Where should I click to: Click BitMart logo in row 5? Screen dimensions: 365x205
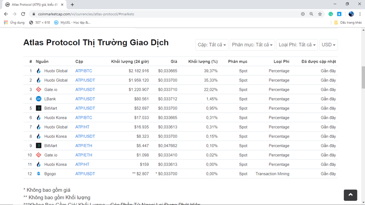click(39, 108)
